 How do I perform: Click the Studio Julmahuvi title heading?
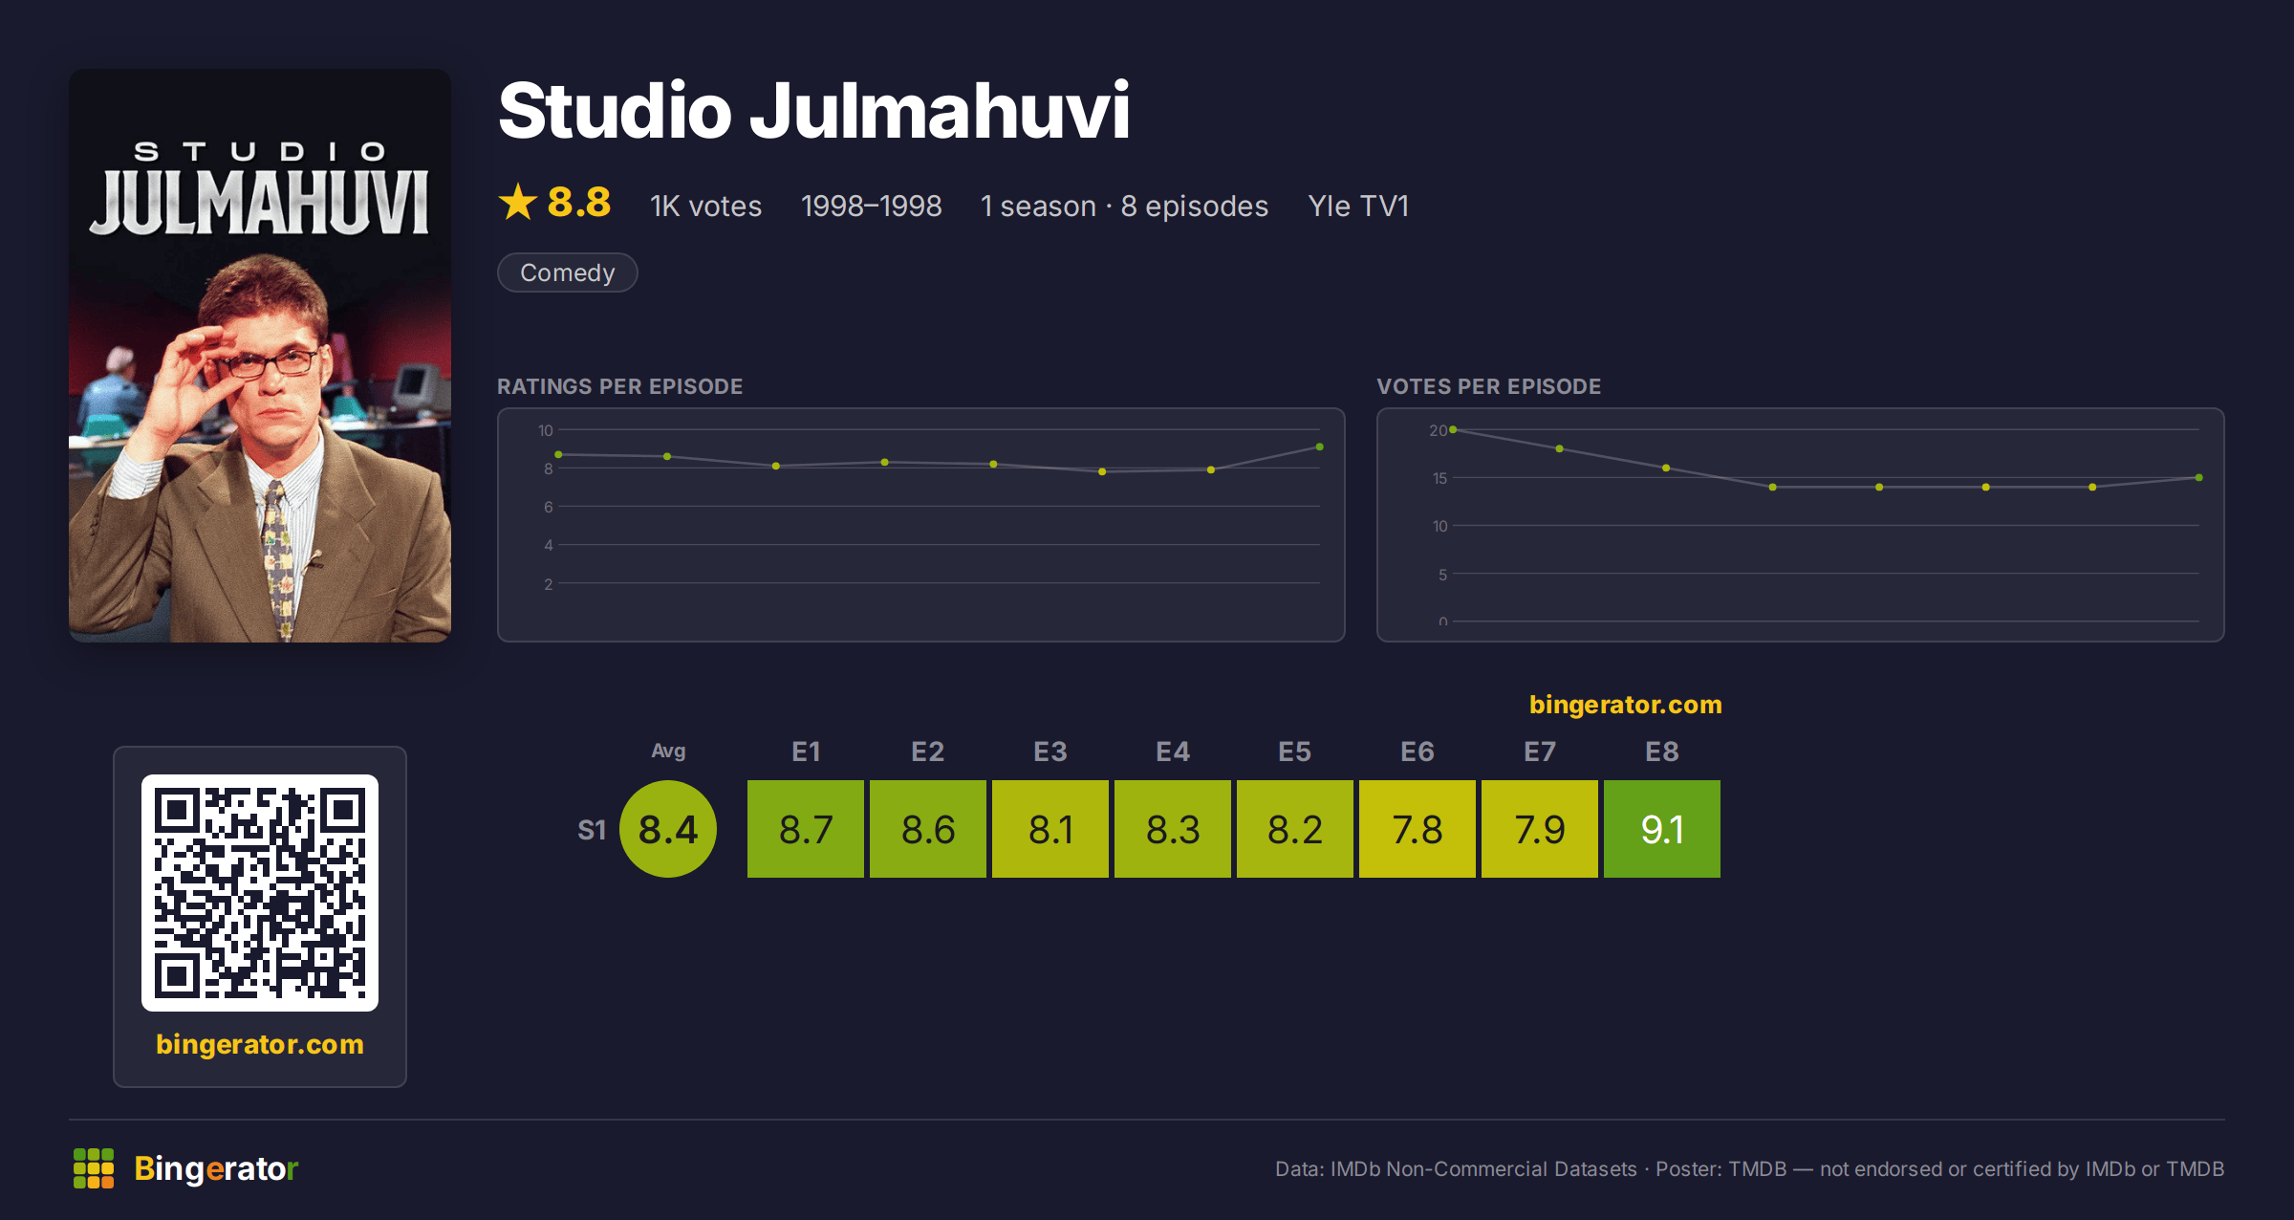[x=814, y=110]
